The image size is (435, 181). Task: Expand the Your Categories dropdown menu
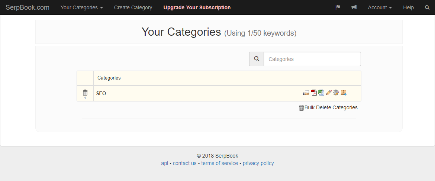(82, 7)
